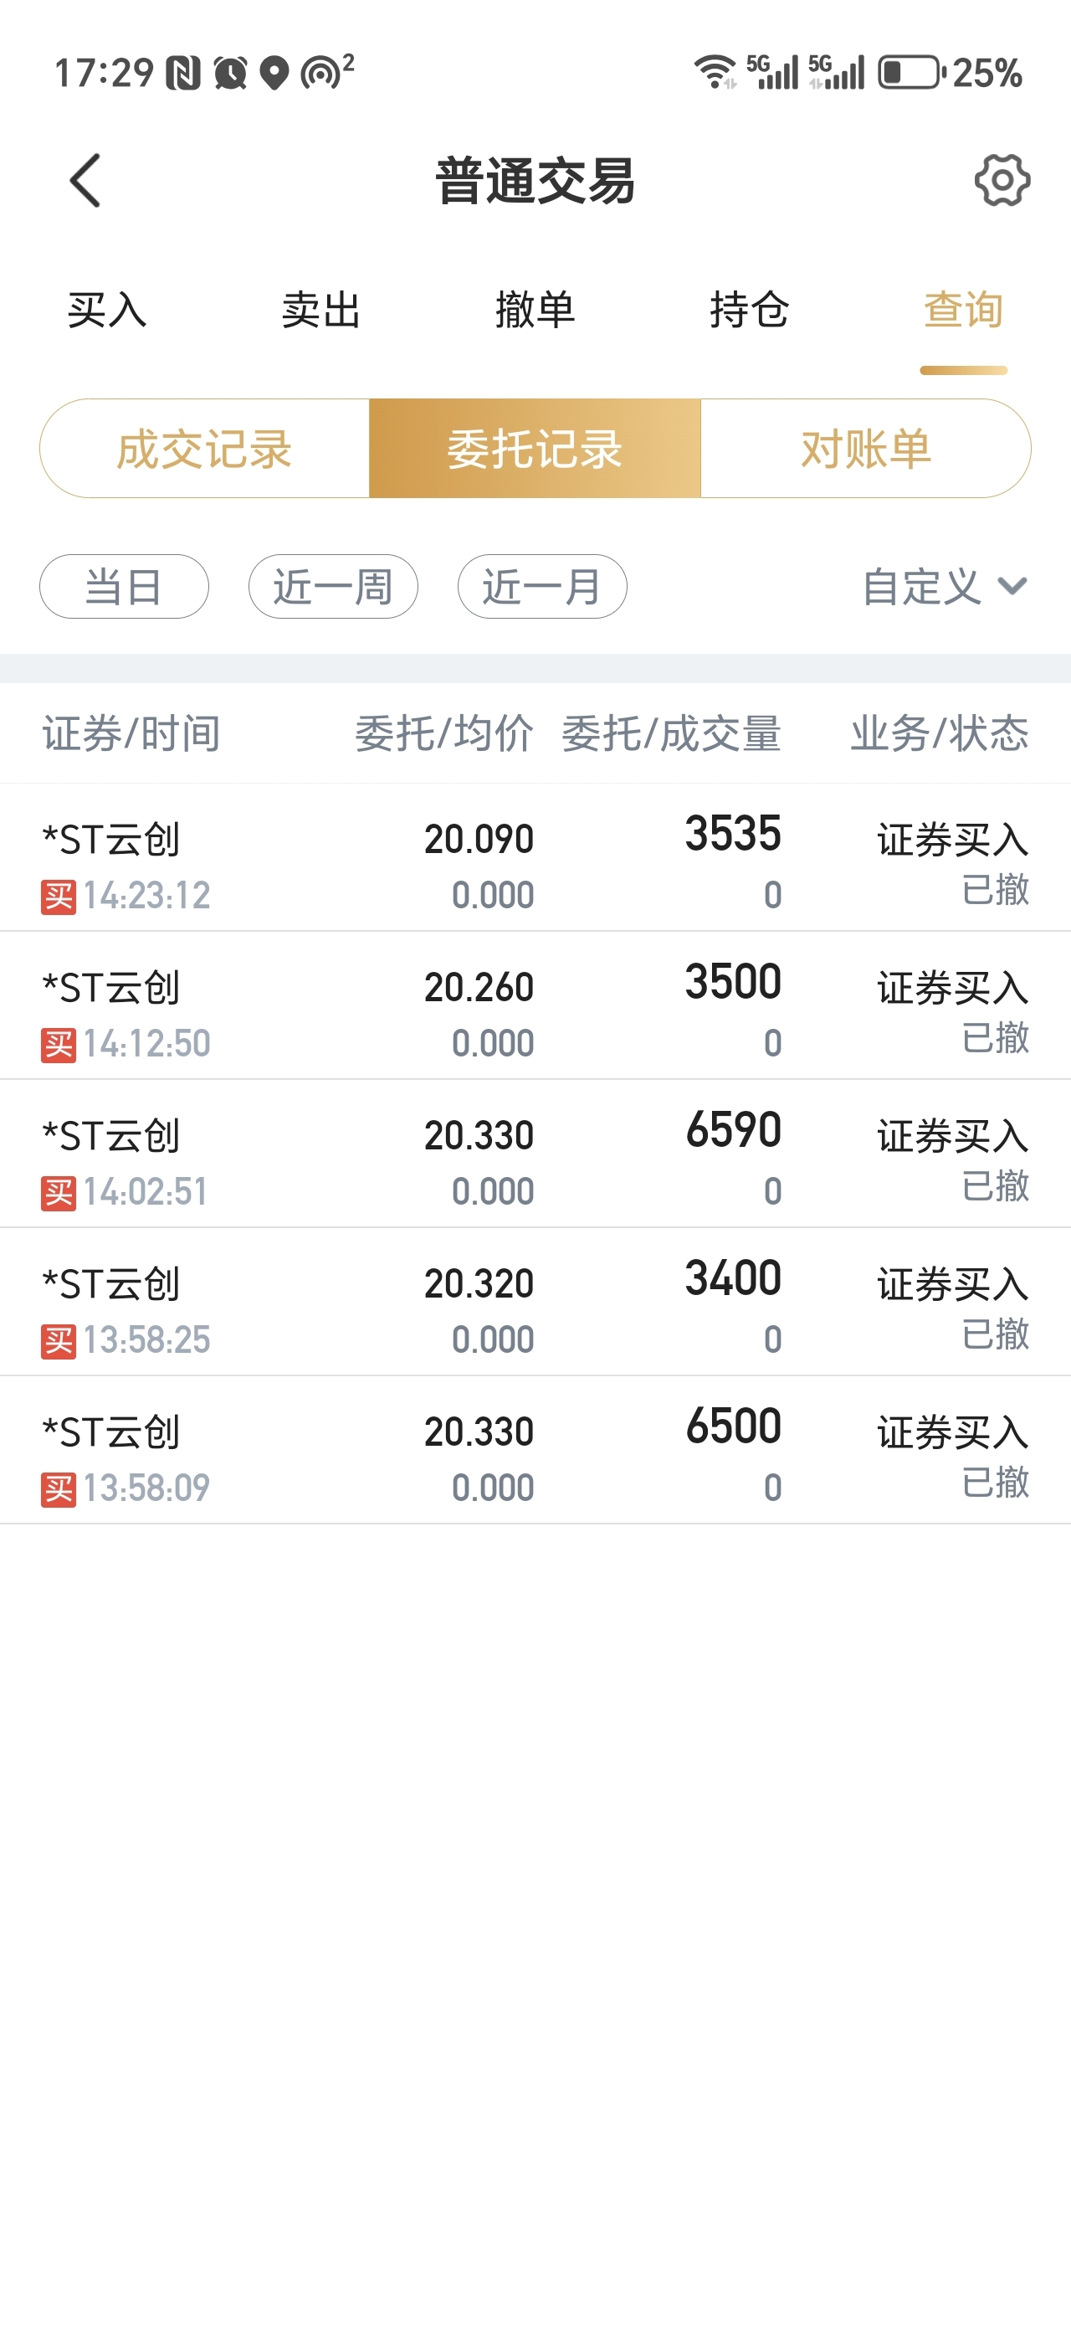The image size is (1071, 2344).
Task: Tap red 买 badge at 13:58:25
Action: click(59, 1341)
